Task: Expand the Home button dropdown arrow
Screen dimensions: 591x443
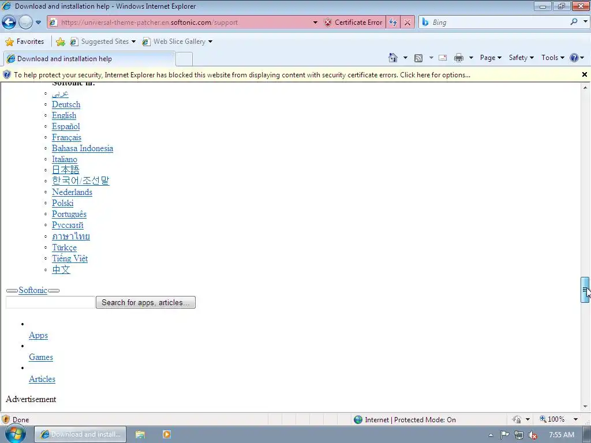Action: pos(405,58)
